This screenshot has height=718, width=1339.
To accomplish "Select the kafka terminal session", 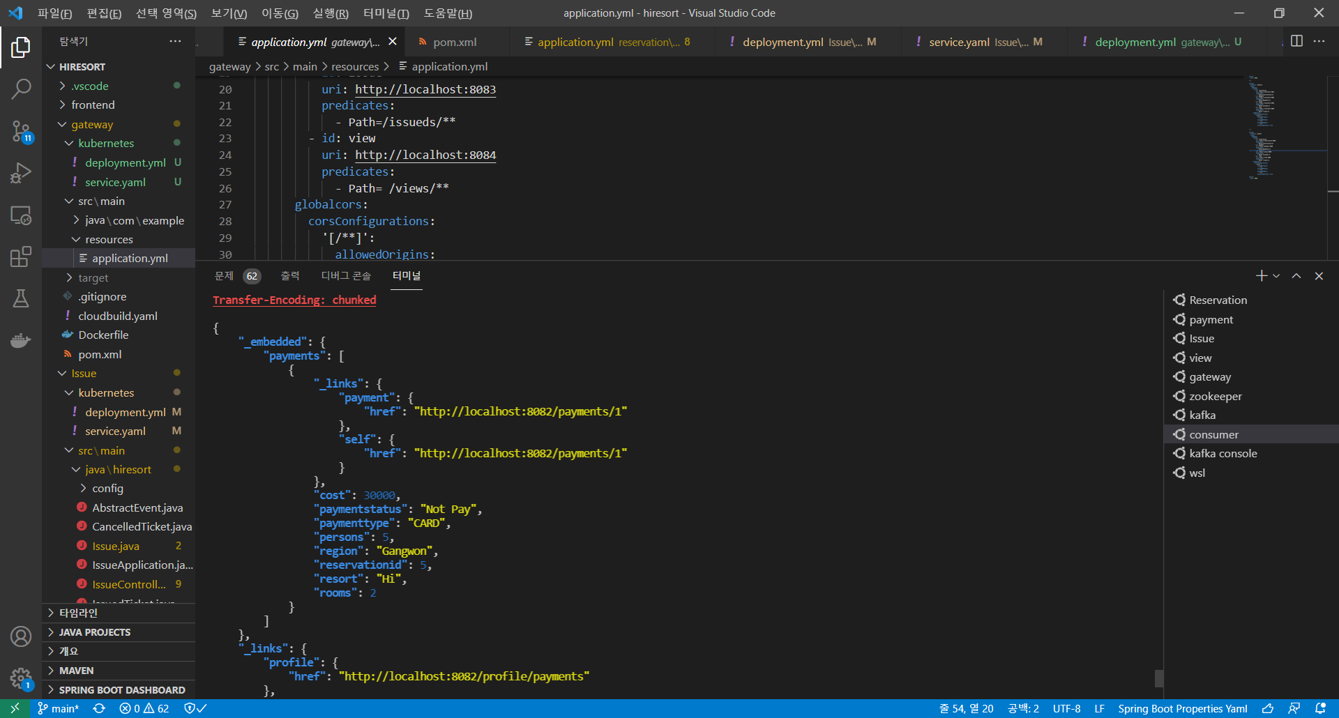I will click(1202, 415).
